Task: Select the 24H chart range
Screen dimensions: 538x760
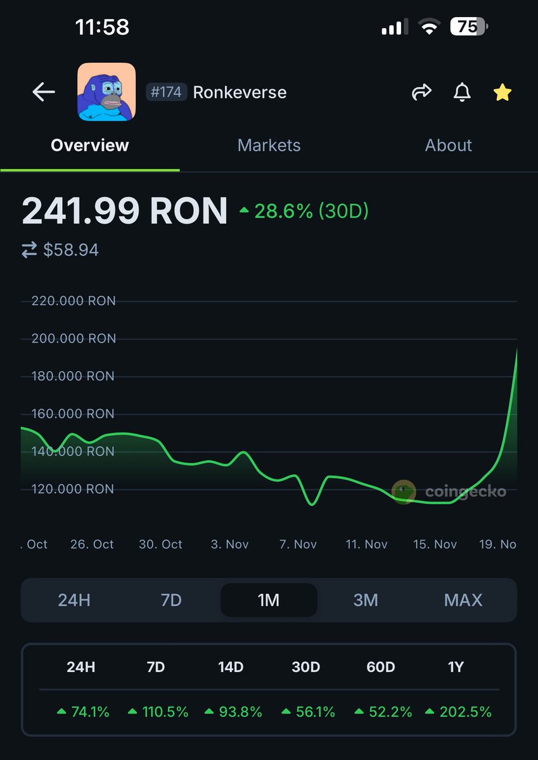Action: coord(74,600)
